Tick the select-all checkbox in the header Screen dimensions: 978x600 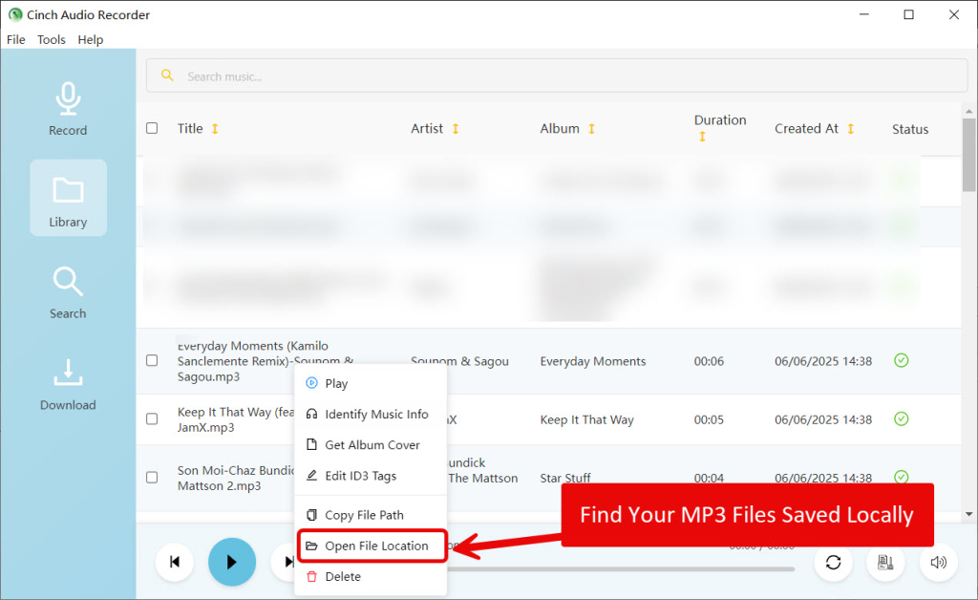coord(152,128)
